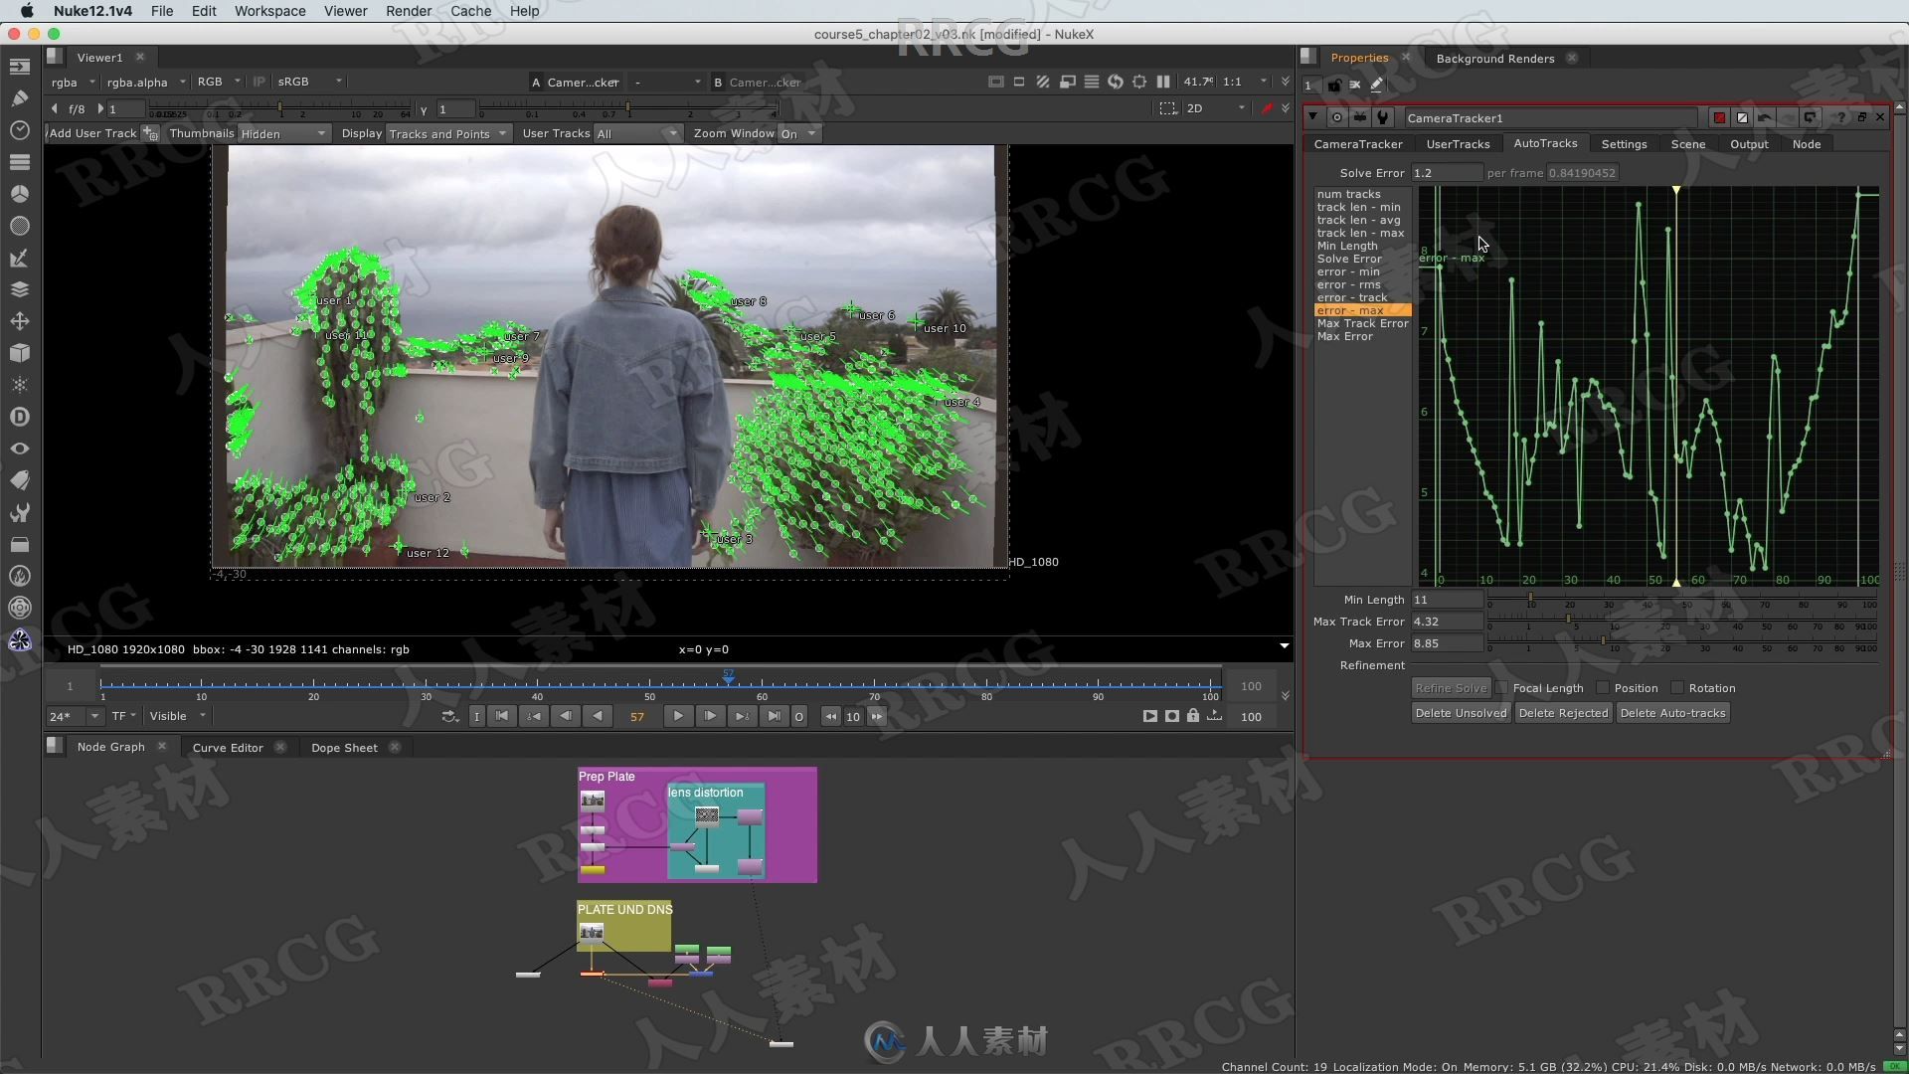The height and width of the screenshot is (1074, 1909).
Task: Jump to the first frame
Action: coord(502,716)
